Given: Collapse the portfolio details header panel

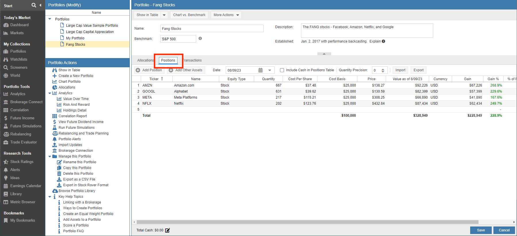Looking at the screenshot, I should pyautogui.click(x=324, y=54).
